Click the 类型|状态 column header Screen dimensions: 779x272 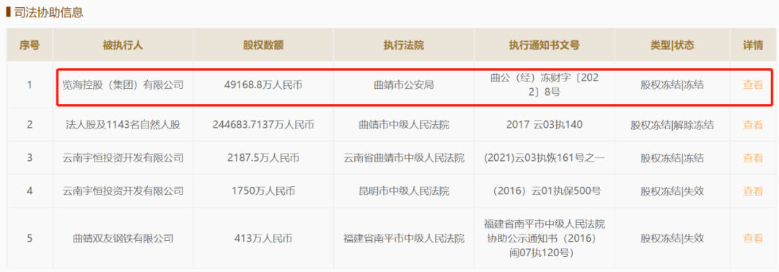[672, 45]
